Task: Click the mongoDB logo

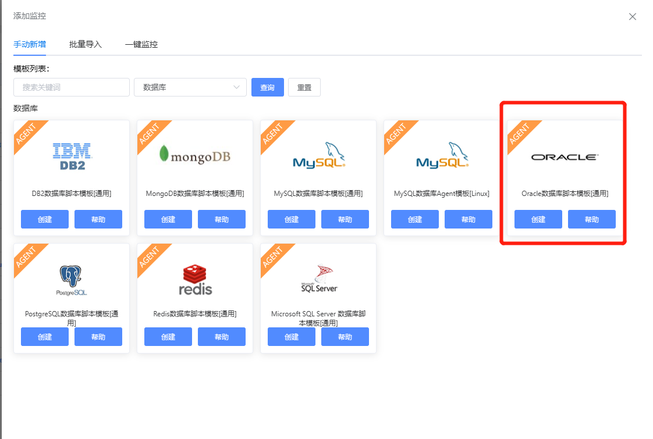Action: pos(195,155)
